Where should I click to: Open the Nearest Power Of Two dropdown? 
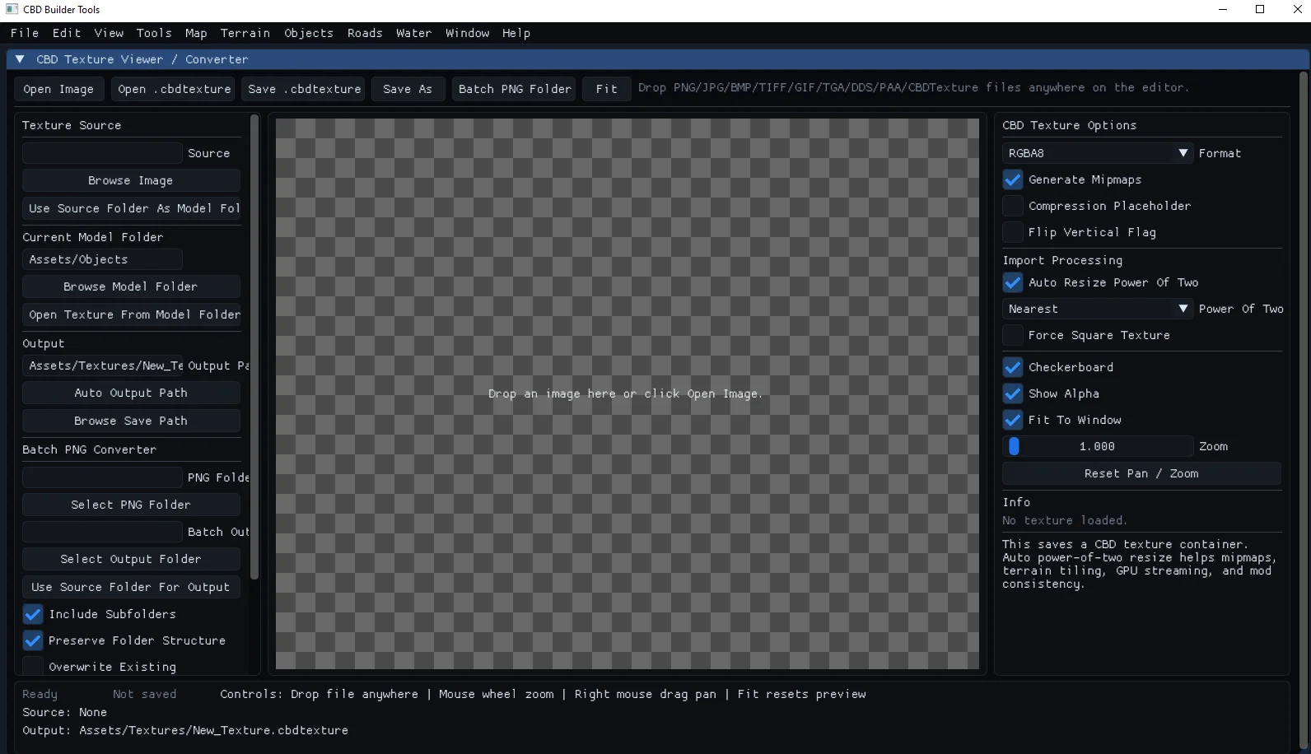[x=1097, y=309]
